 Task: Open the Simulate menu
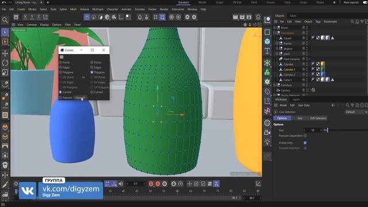(140, 9)
